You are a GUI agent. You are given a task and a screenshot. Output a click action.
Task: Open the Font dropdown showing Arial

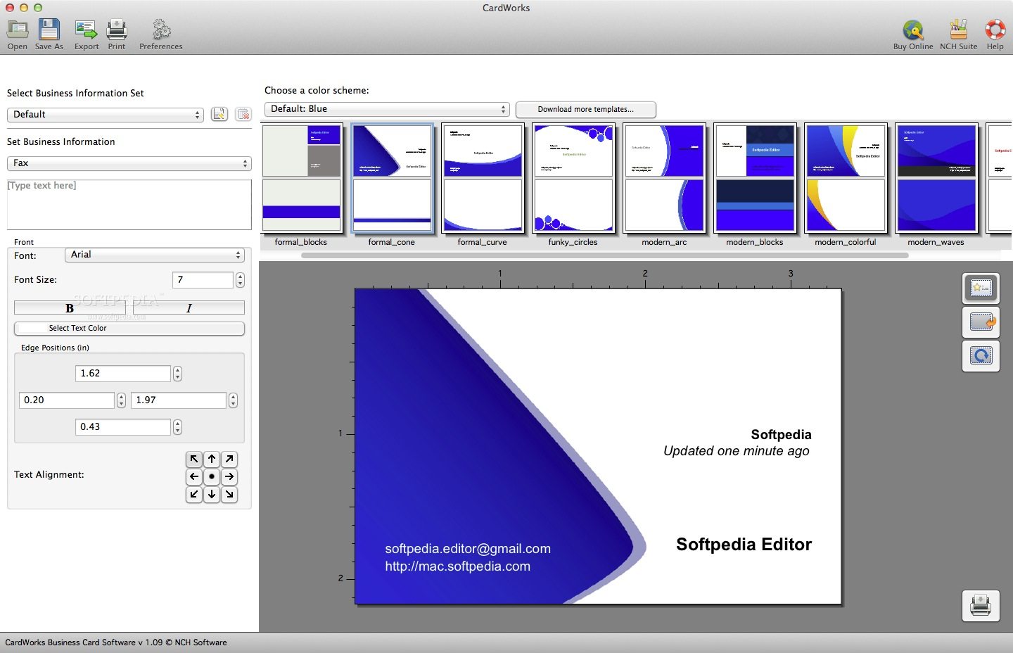click(155, 255)
